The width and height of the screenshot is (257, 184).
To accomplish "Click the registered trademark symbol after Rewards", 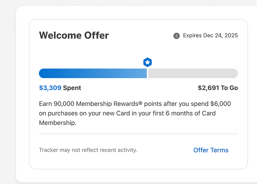I will tap(140, 103).
